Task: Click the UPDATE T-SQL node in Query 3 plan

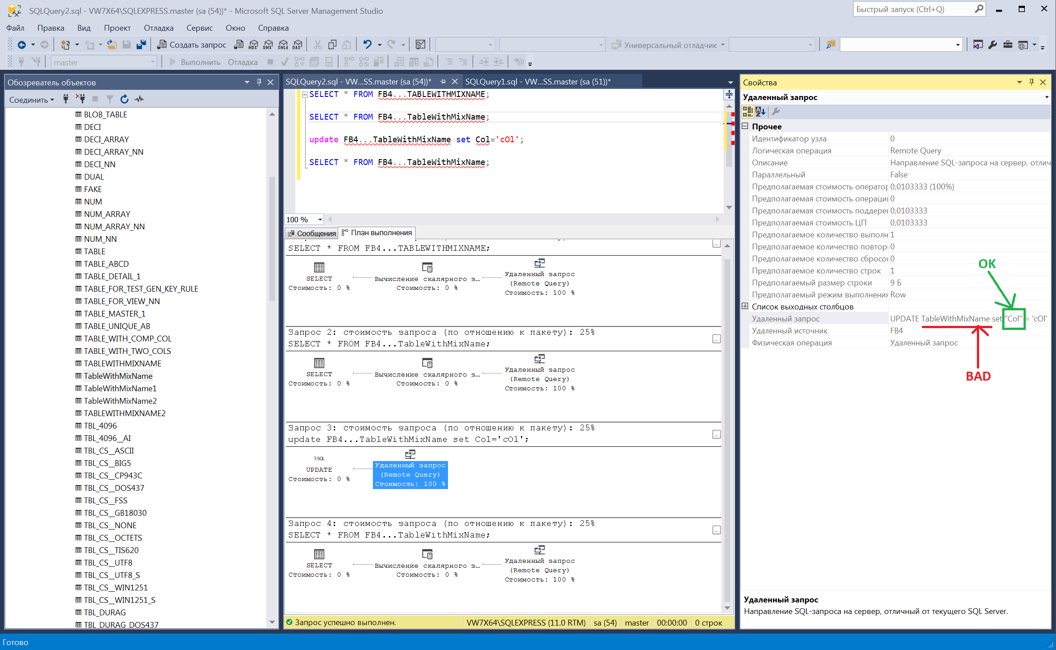Action: click(319, 469)
